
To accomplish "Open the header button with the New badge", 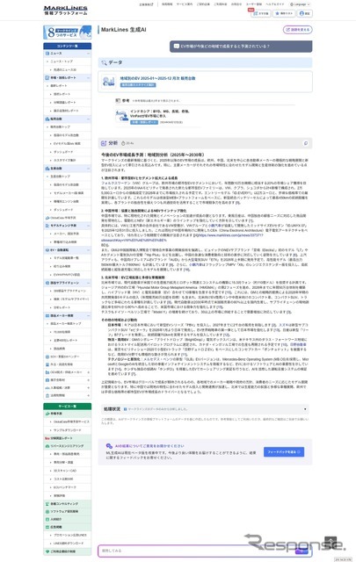I will coord(261,13).
